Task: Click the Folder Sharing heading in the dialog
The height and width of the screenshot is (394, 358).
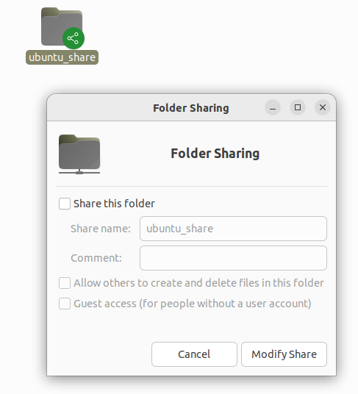Action: tap(215, 154)
